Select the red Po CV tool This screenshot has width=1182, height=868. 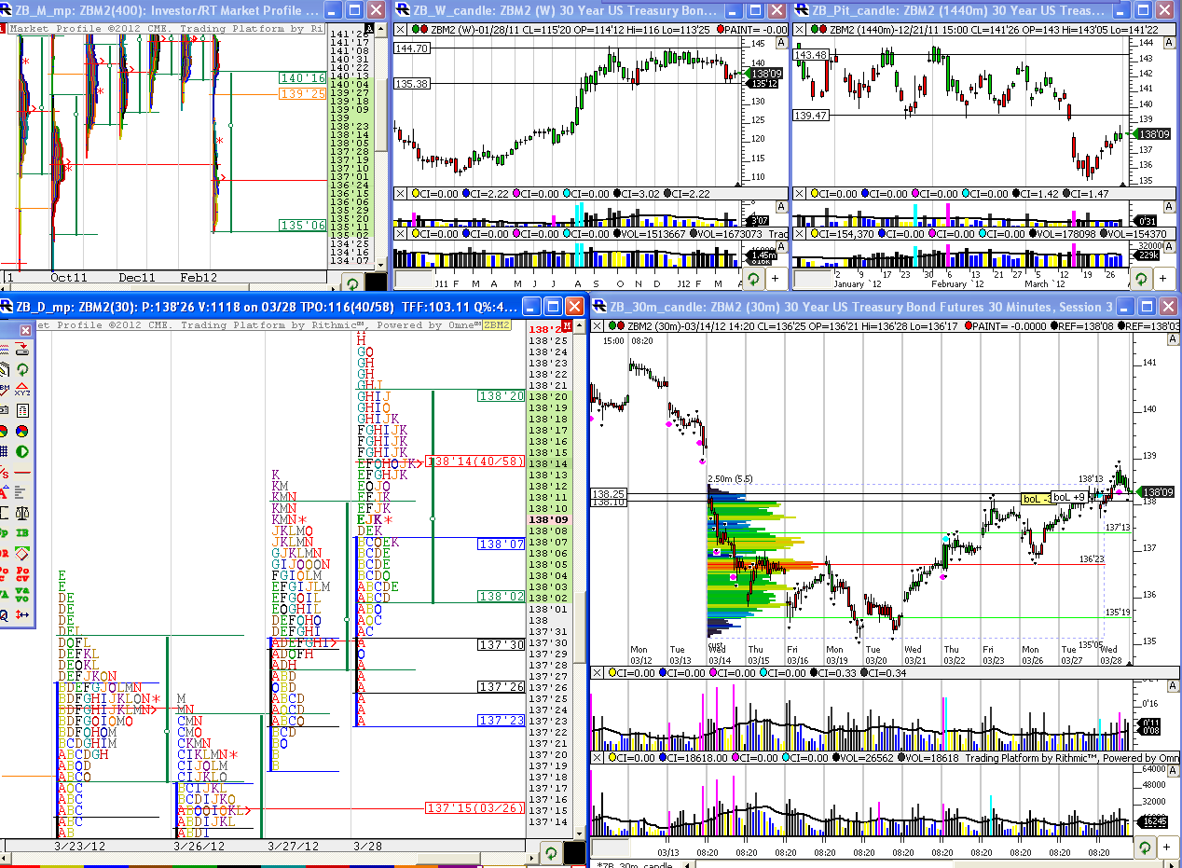(22, 572)
